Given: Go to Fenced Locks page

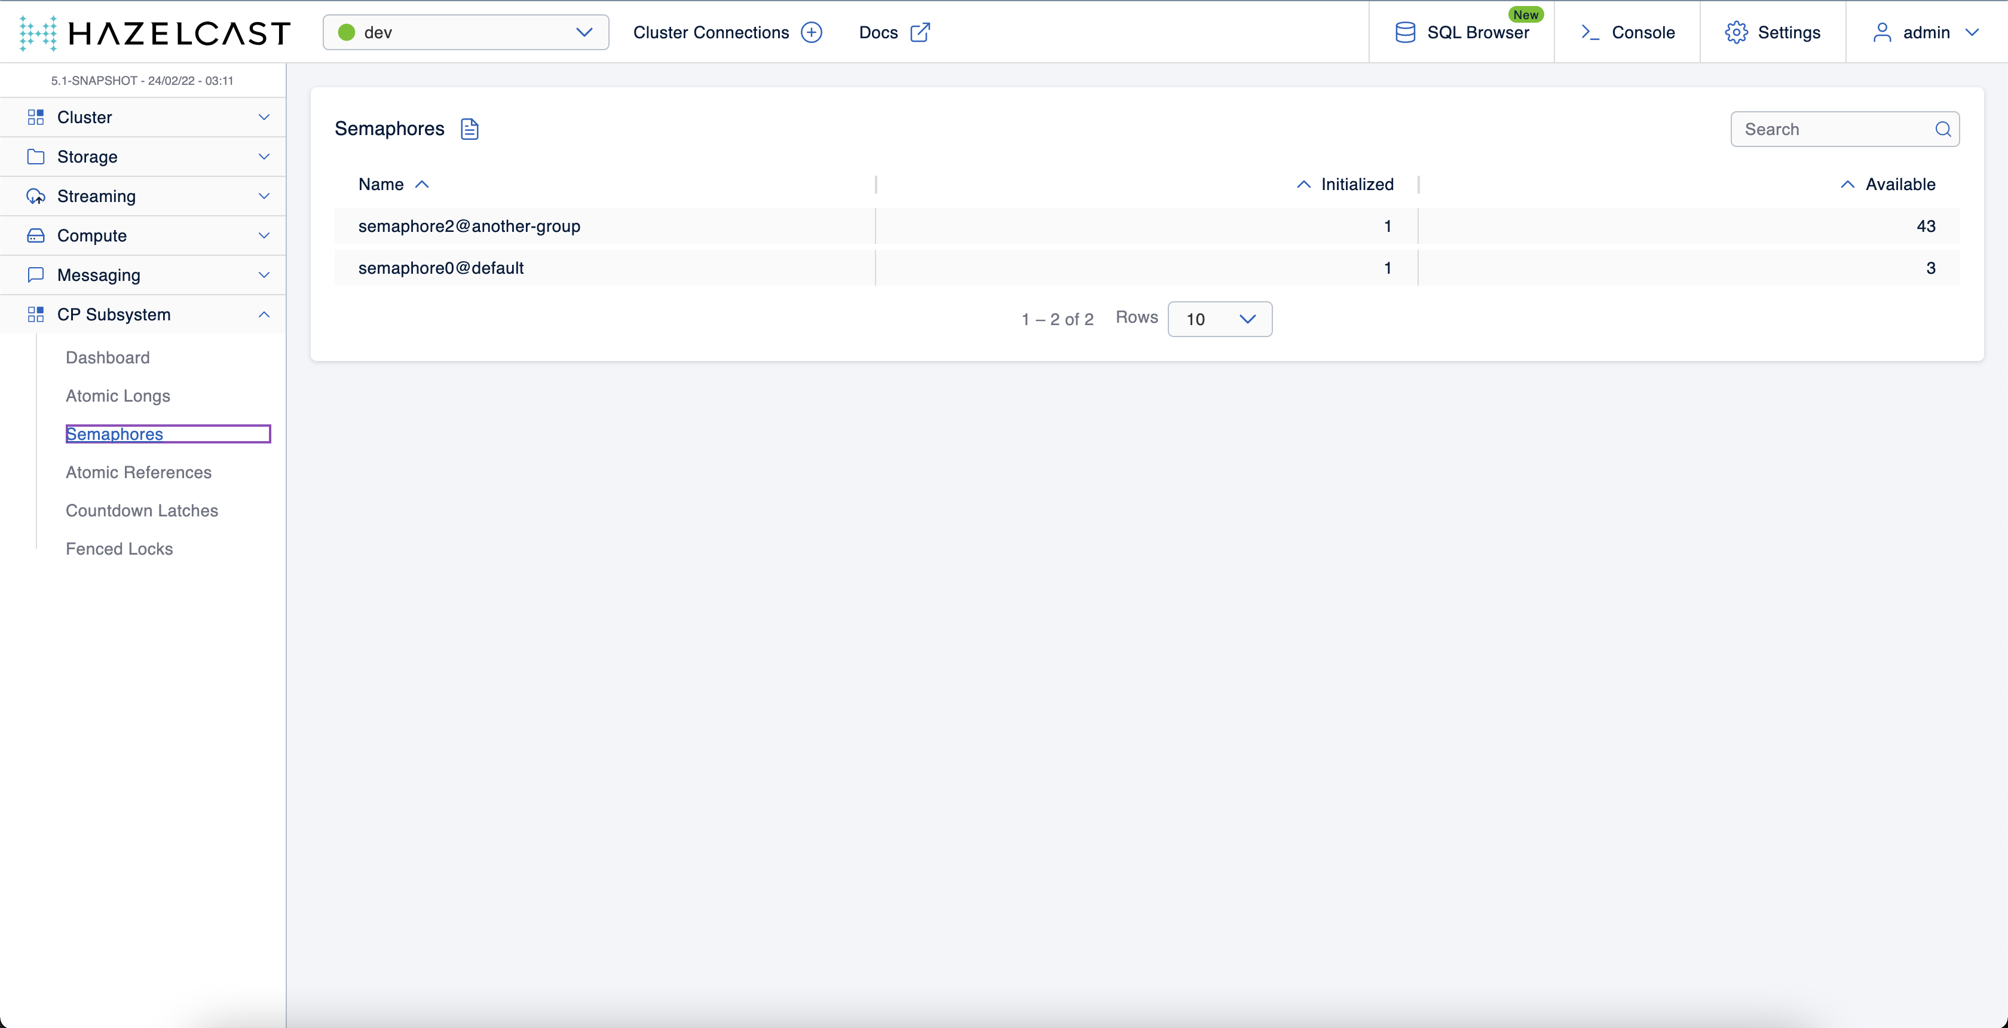Looking at the screenshot, I should coord(120,549).
